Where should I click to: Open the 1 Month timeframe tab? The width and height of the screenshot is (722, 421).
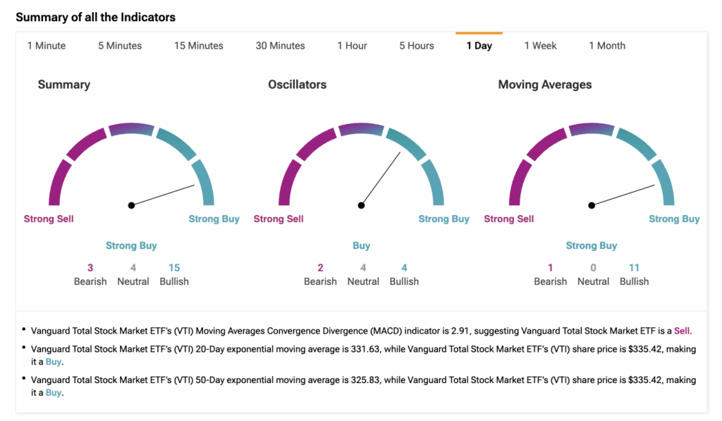607,46
